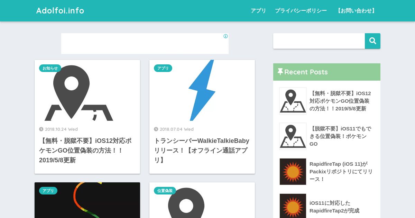Open post title 【無料・脱獄不要】iOS12対応ポケモンGO in main grid
The height and width of the screenshot is (218, 415).
pos(85,151)
